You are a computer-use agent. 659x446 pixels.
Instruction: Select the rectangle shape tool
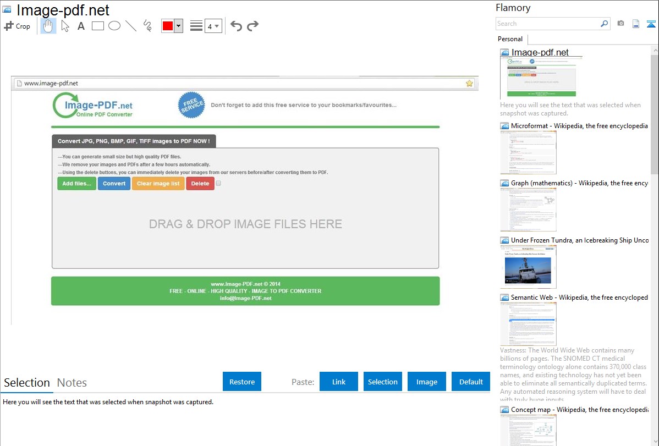pos(97,26)
